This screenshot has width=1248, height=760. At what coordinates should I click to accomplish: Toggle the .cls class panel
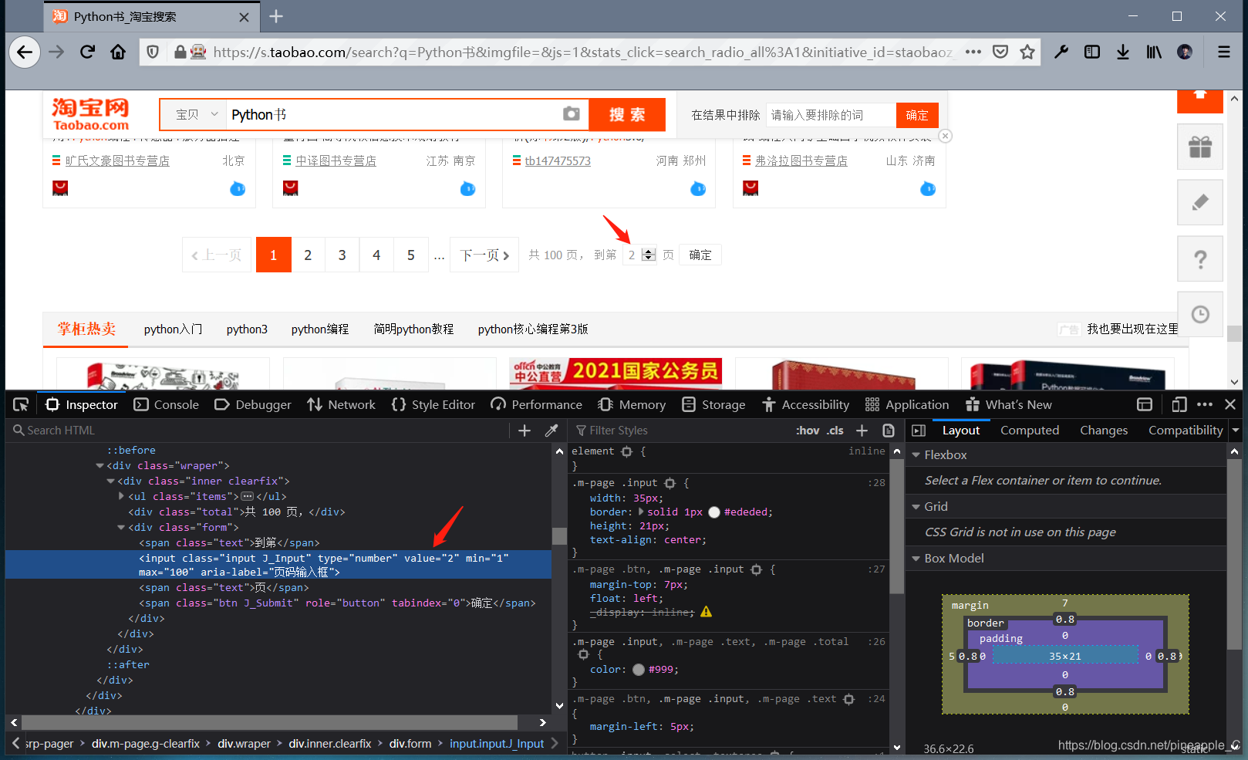(x=835, y=431)
